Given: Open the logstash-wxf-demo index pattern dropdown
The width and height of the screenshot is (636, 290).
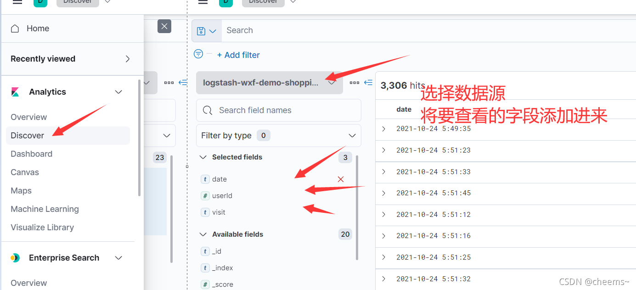Looking at the screenshot, I should (270, 83).
